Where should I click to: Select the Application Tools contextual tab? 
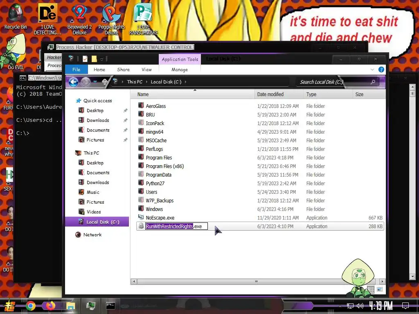(x=180, y=59)
